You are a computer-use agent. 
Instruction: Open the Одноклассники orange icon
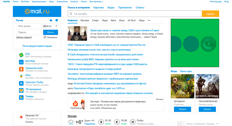pos(21,69)
